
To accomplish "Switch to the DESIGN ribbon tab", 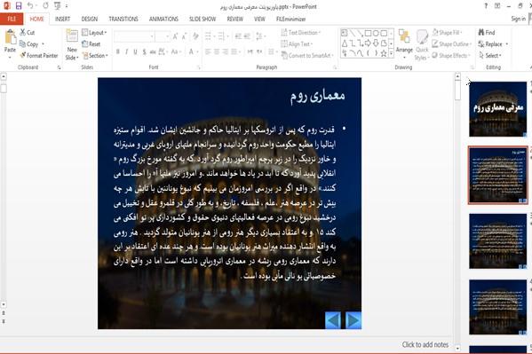I will click(x=90, y=19).
